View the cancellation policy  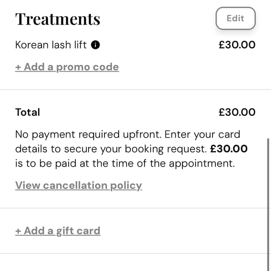(78, 185)
